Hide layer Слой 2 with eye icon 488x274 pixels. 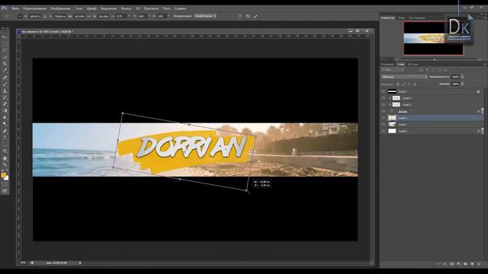(383, 91)
